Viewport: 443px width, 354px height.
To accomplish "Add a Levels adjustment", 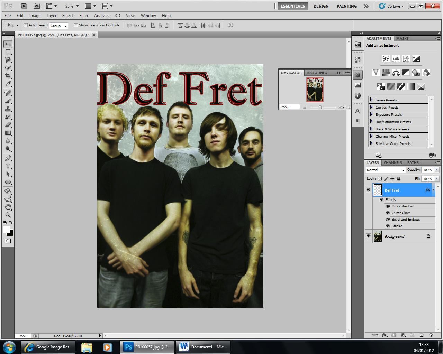I will (x=396, y=59).
